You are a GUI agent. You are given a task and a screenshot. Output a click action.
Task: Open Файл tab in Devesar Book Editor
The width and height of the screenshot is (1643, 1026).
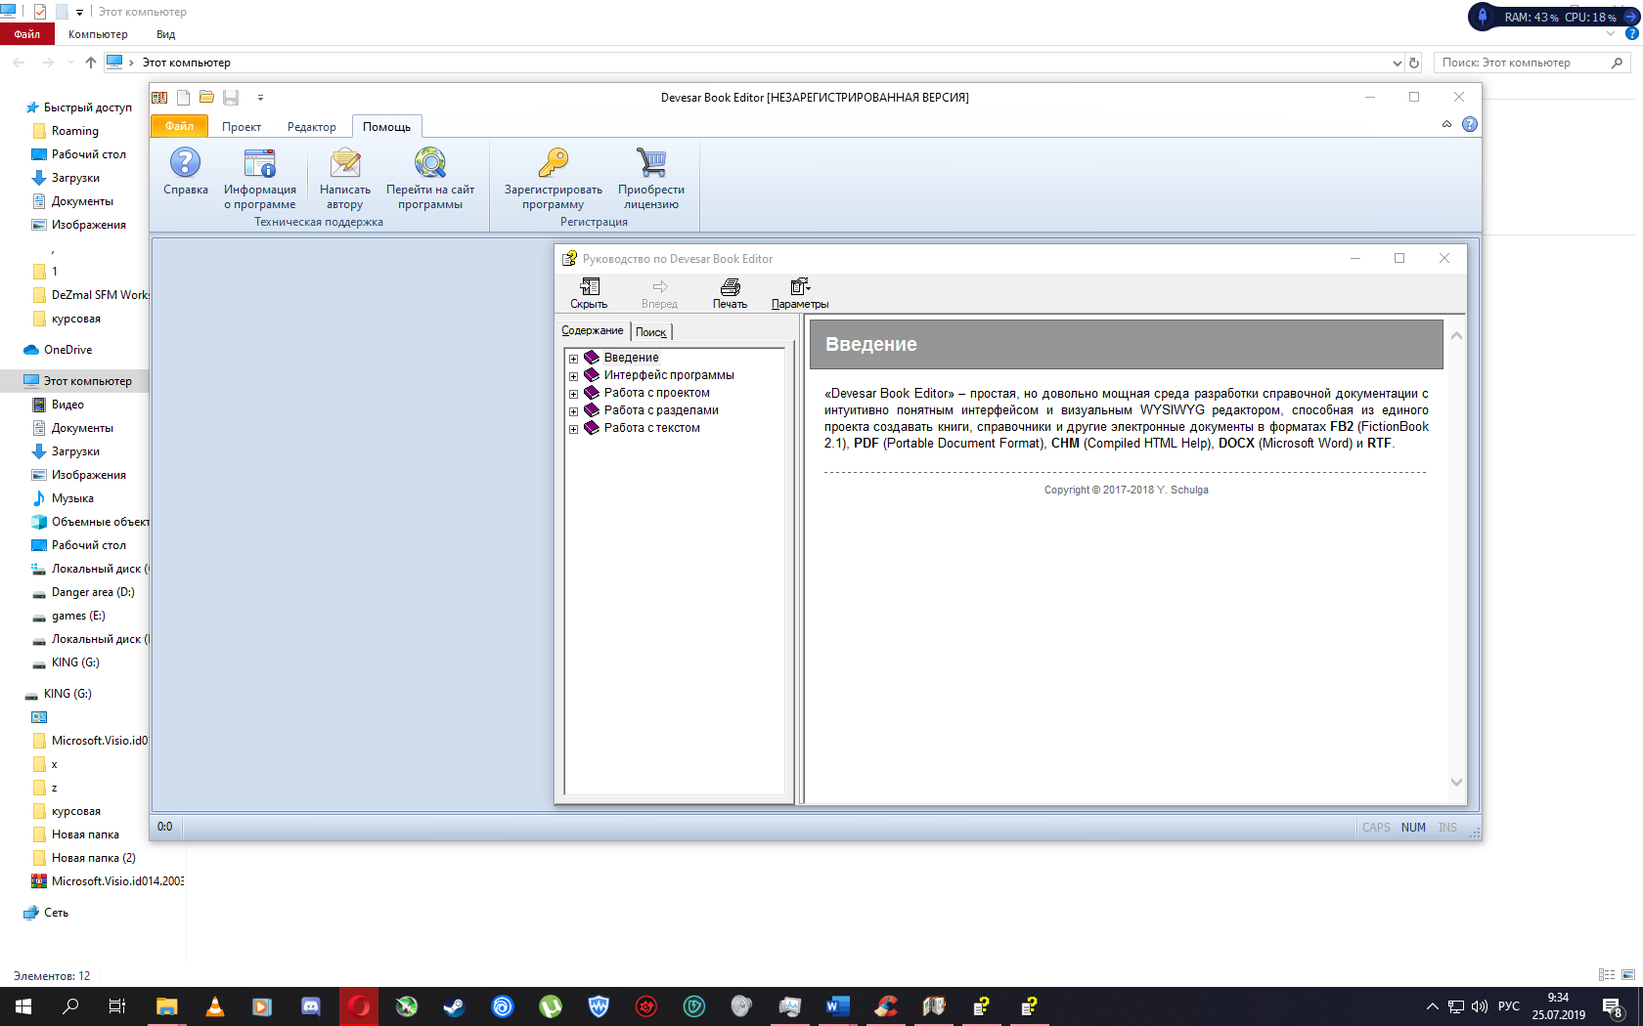click(179, 126)
